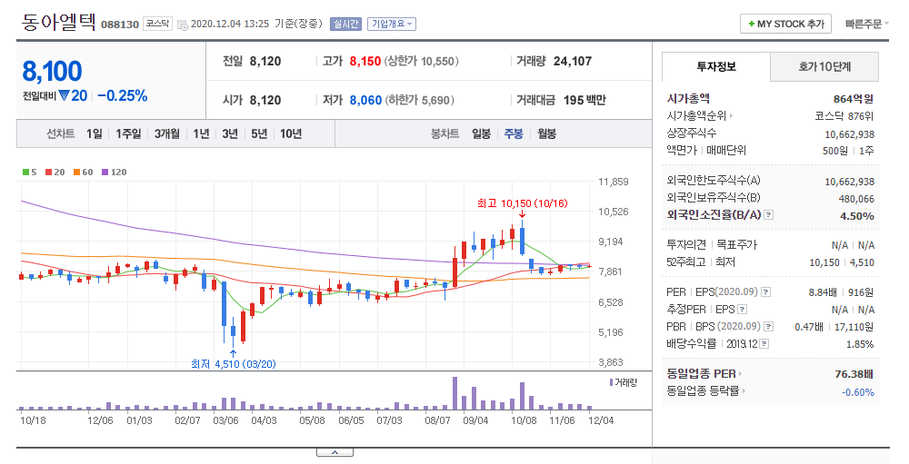Click the 배당수익률 label
Screen dimensions: 909x464
[691, 344]
